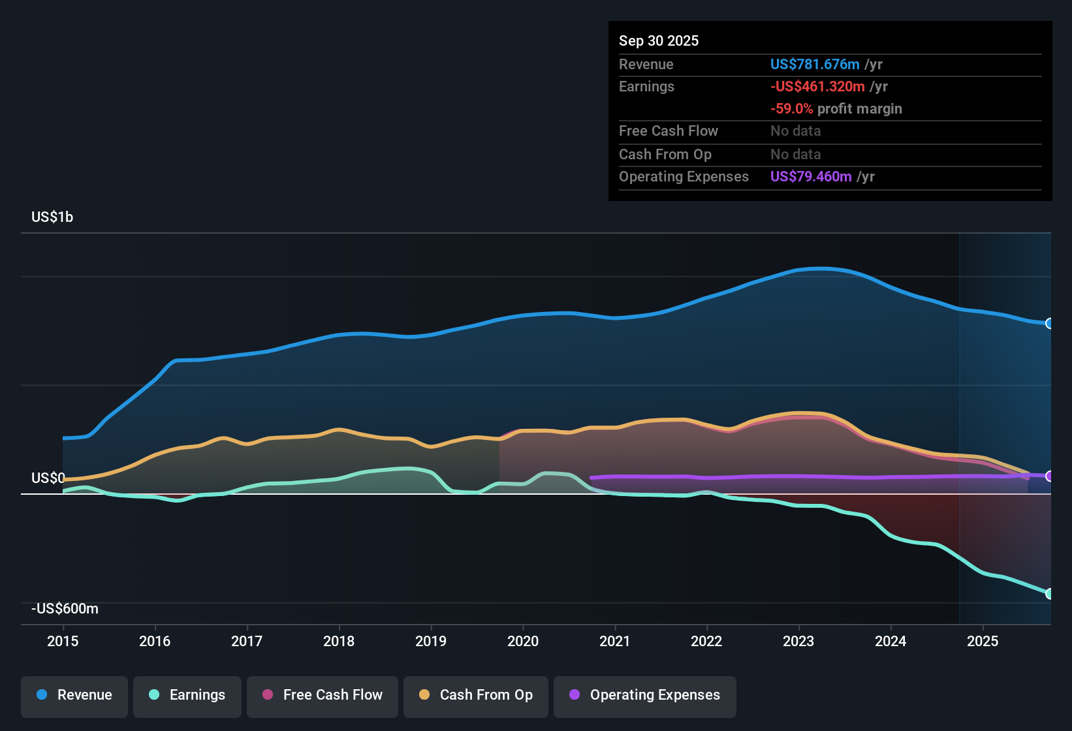The image size is (1072, 731).
Task: Click the 2023 x-axis year label
Action: coord(798,642)
